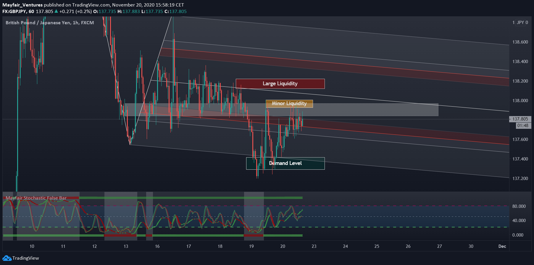The height and width of the screenshot is (265, 534).
Task: Click date 18 on the time axis
Action: click(x=220, y=246)
